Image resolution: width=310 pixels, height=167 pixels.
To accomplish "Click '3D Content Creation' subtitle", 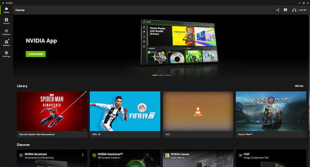I will pyautogui.click(x=109, y=158).
